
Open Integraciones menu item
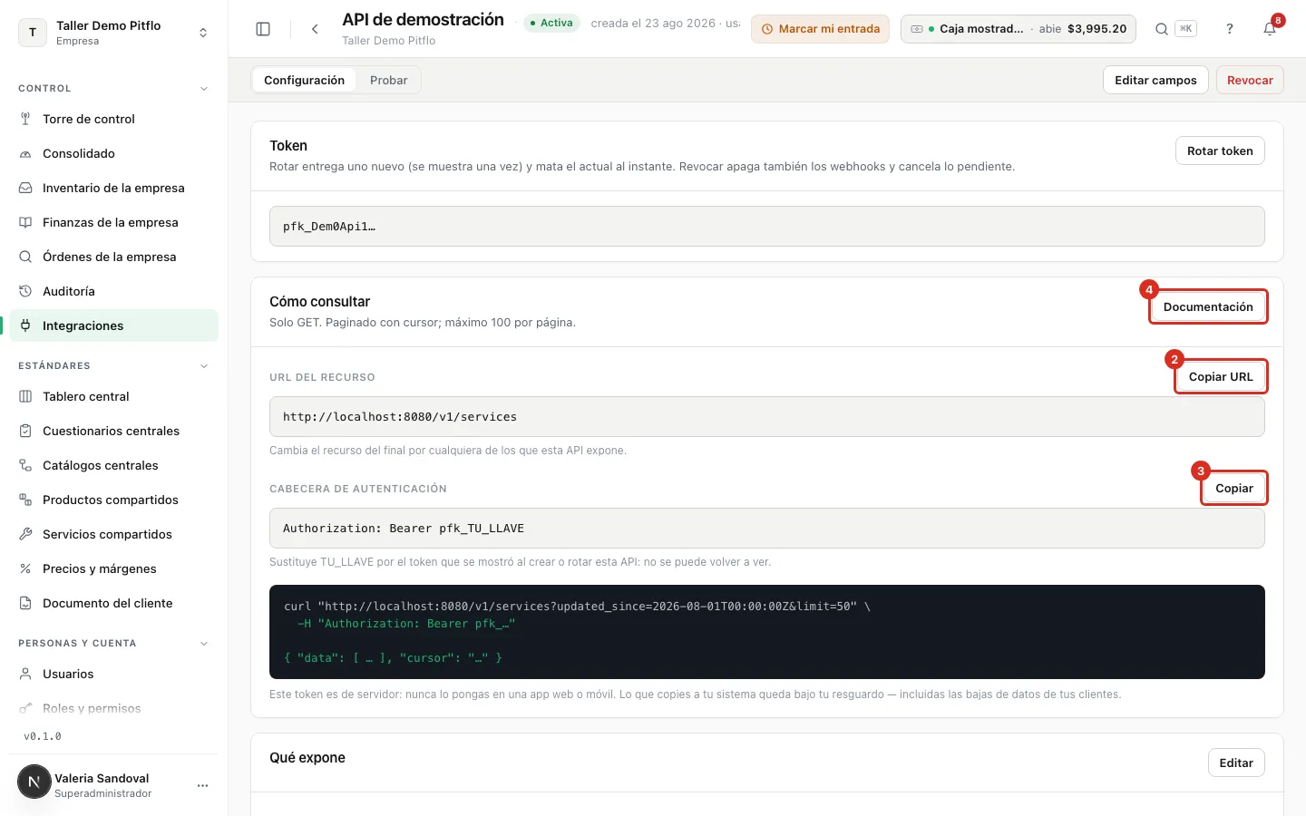point(114,325)
